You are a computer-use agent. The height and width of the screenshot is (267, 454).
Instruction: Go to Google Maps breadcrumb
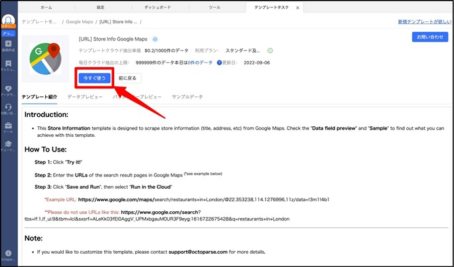click(x=80, y=22)
